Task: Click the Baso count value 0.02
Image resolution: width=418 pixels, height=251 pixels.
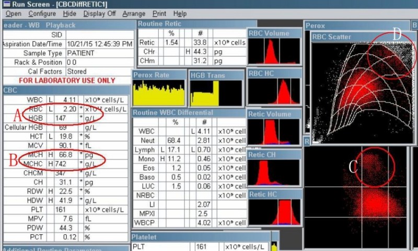Action: (204, 177)
